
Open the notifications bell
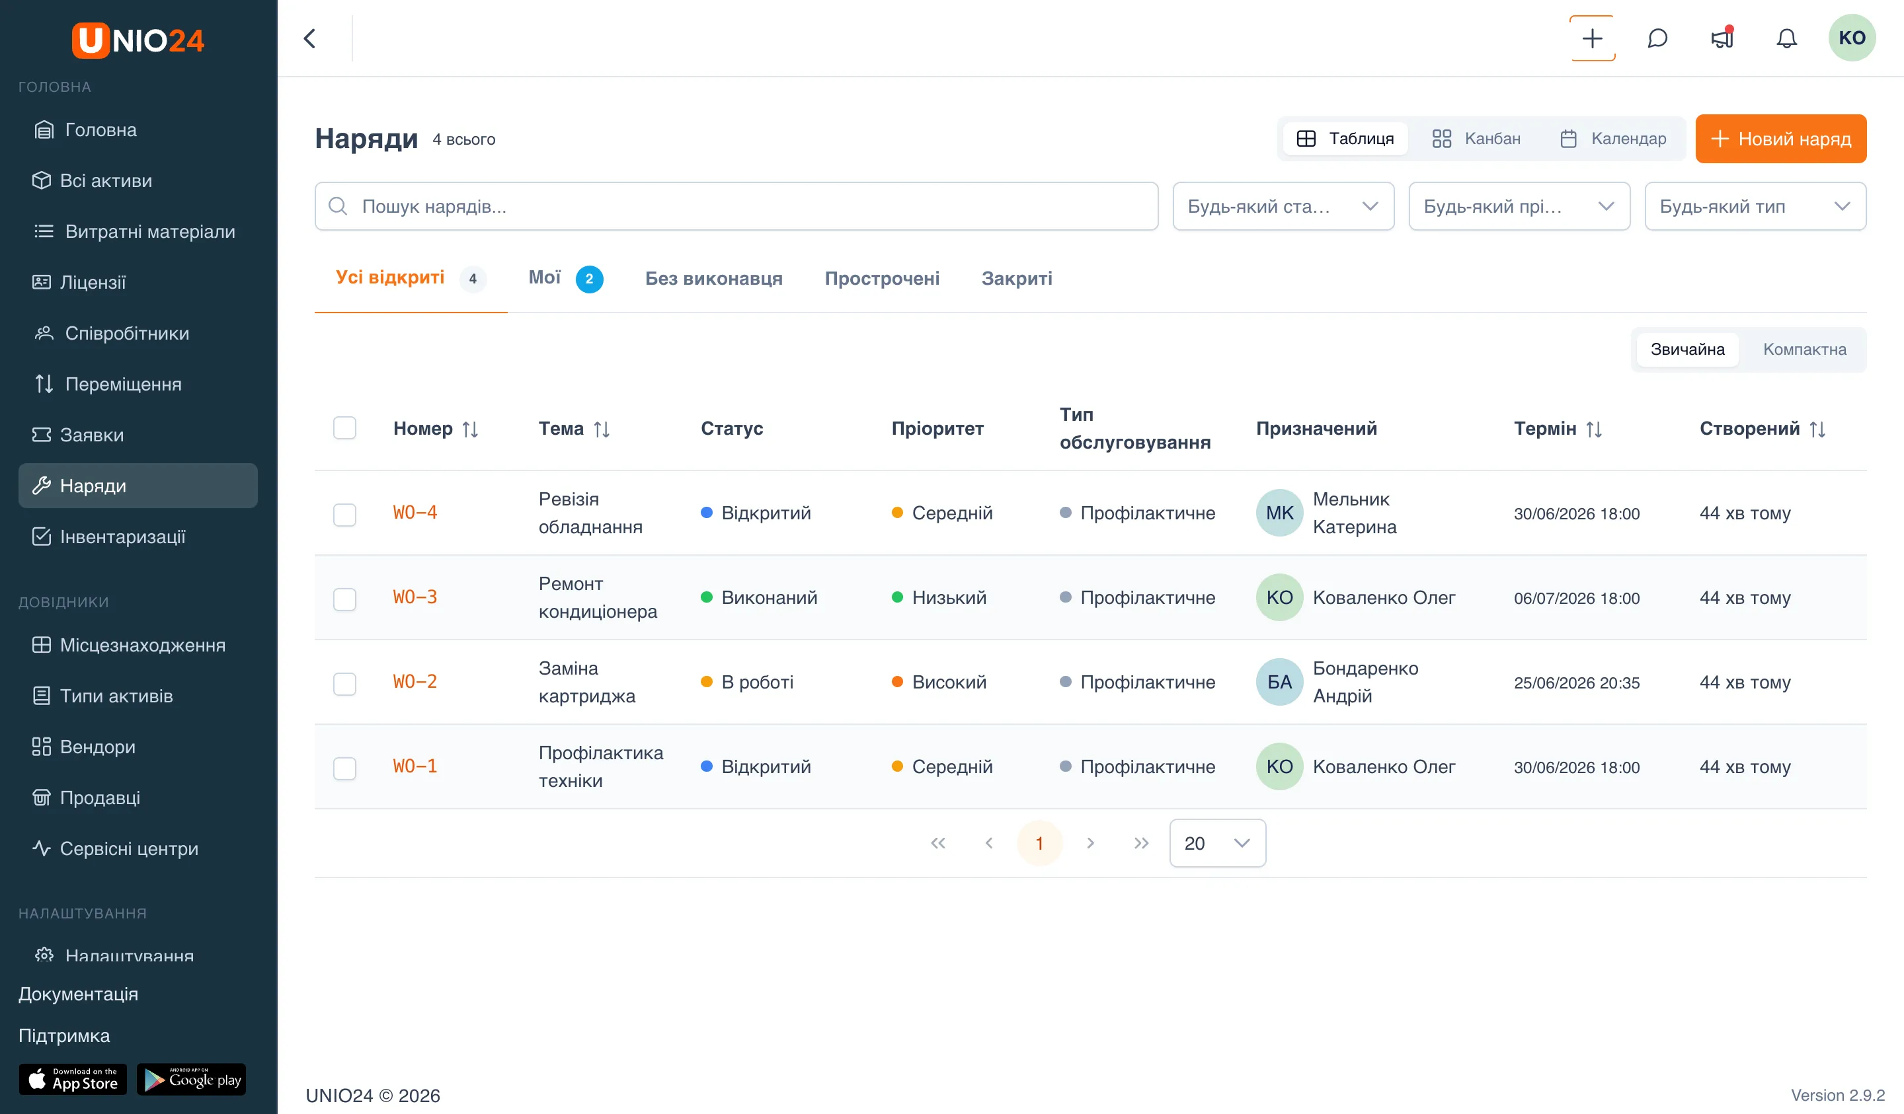click(1786, 38)
